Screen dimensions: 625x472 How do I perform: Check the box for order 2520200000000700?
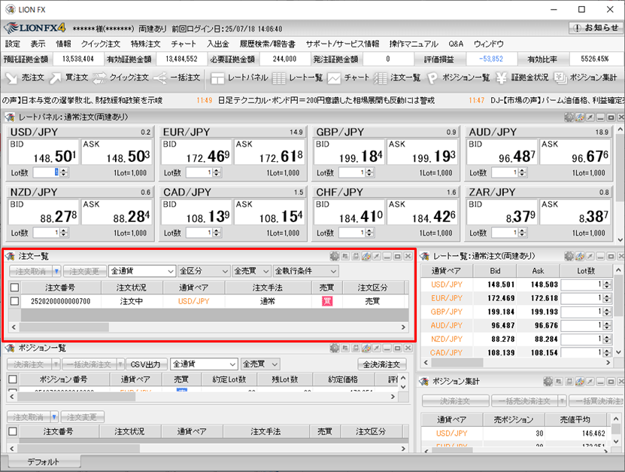click(x=14, y=301)
